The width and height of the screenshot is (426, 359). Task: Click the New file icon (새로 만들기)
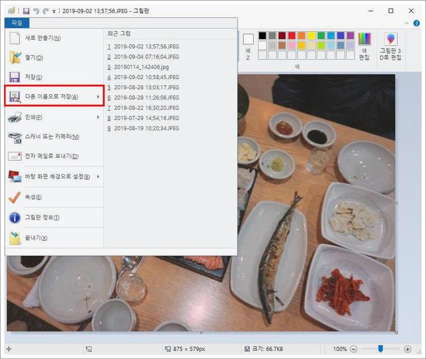coord(15,38)
